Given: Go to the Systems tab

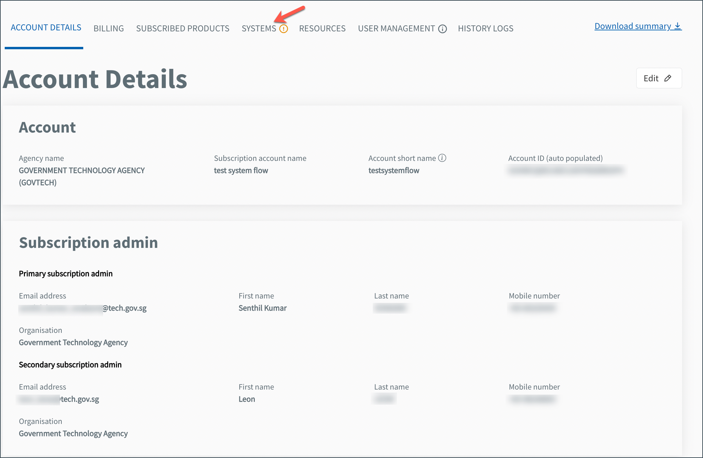Looking at the screenshot, I should 259,29.
